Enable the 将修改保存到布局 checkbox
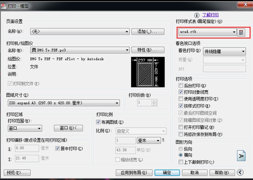The width and height of the screenshot is (253, 180). point(181,134)
